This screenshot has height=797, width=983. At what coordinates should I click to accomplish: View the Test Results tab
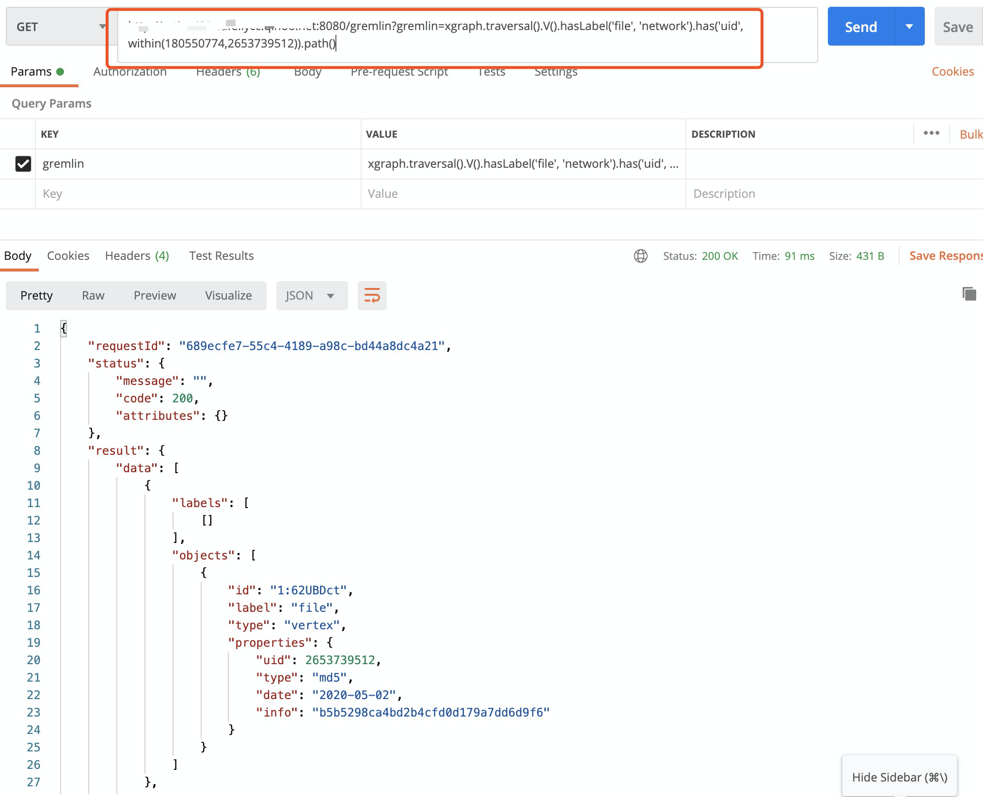tap(221, 255)
